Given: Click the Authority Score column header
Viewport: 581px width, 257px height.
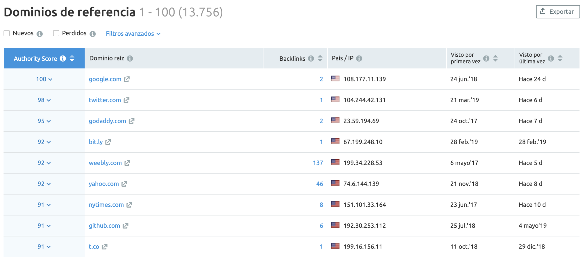Looking at the screenshot, I should [x=35, y=58].
